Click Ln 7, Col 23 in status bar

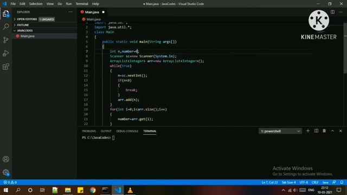coord(269,183)
